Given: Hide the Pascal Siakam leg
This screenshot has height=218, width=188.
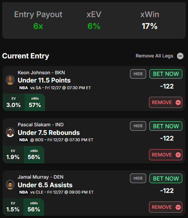Looking at the screenshot, I should click(138, 126).
